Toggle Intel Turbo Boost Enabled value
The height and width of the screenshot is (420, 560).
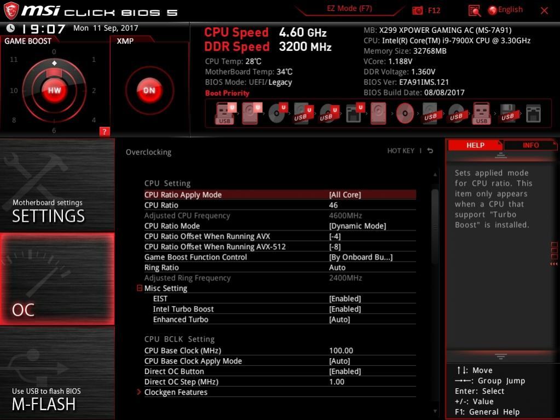point(345,309)
